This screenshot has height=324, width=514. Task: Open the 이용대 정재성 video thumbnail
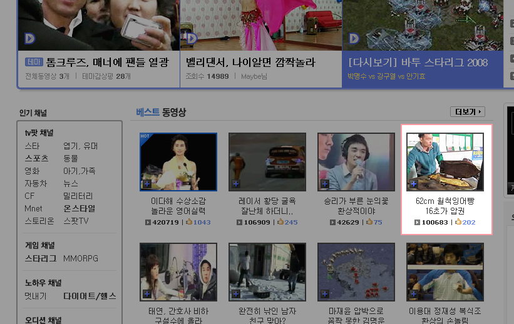(x=445, y=272)
